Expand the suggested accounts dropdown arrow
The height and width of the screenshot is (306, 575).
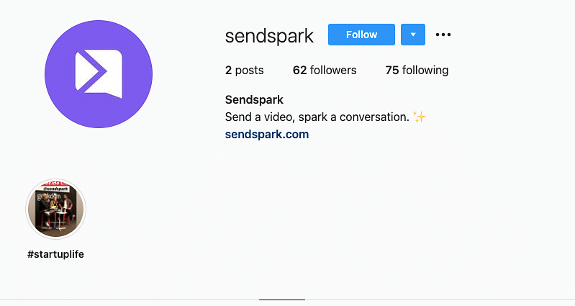413,35
